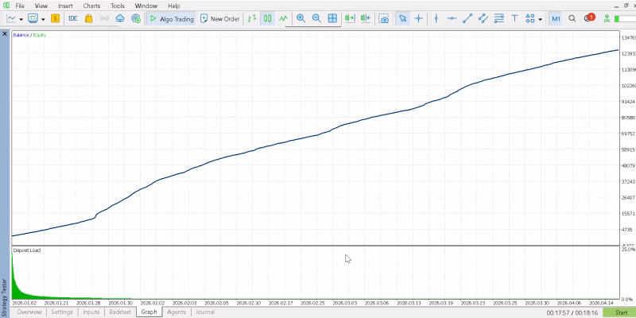Screen dimensions: 636x318
Task: Open the Charts menu
Action: tap(91, 6)
